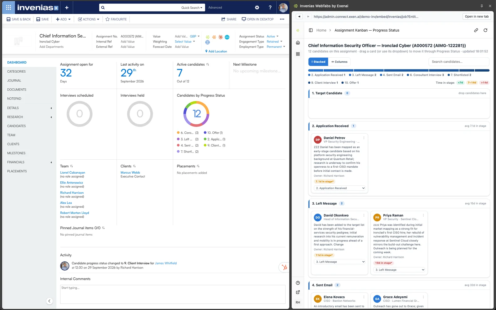Refresh the Assignment Kanban view
Image resolution: width=496 pixels, height=310 pixels.
tap(485, 30)
